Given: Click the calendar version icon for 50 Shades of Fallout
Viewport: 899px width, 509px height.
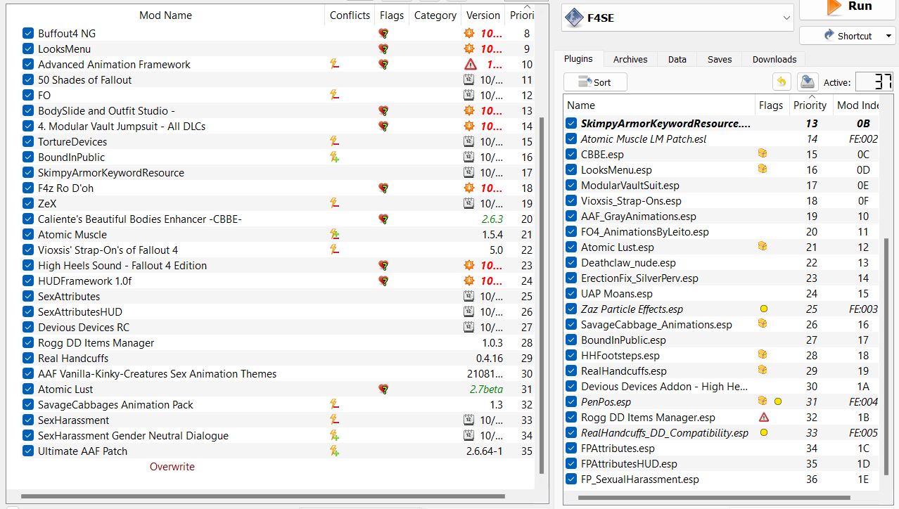Looking at the screenshot, I should point(469,79).
